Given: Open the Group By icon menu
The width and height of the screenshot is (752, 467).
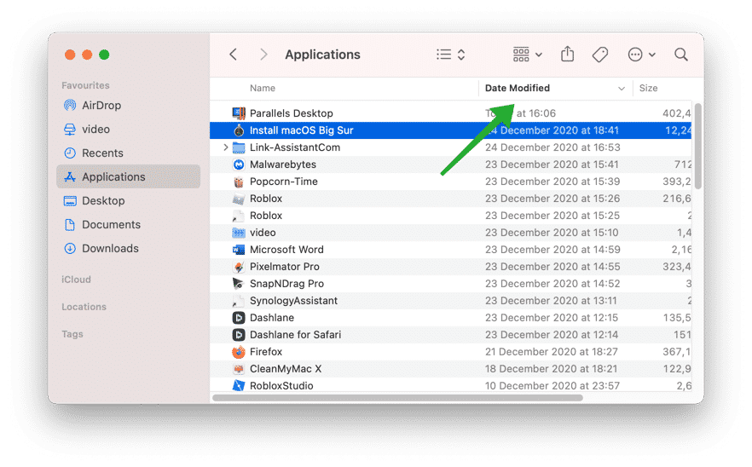Looking at the screenshot, I should pos(528,55).
